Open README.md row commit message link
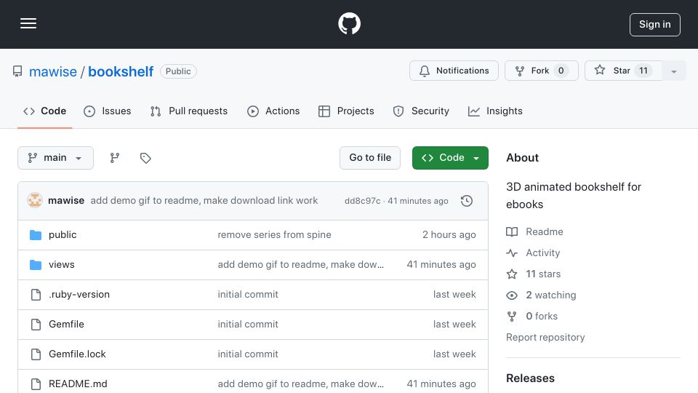The image size is (698, 393). [x=300, y=384]
